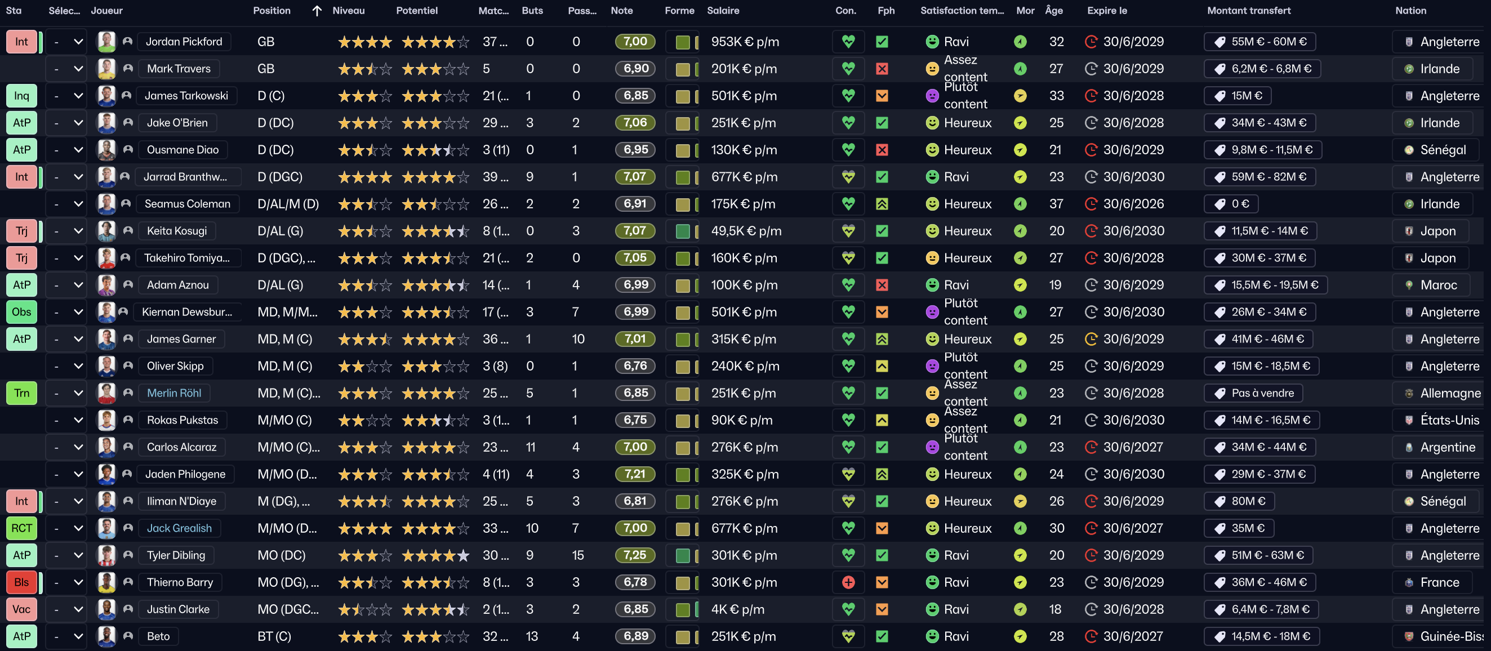Viewport: 1491px width, 651px height.
Task: Click Mark Travers' morale arrow icon
Action: (1021, 69)
